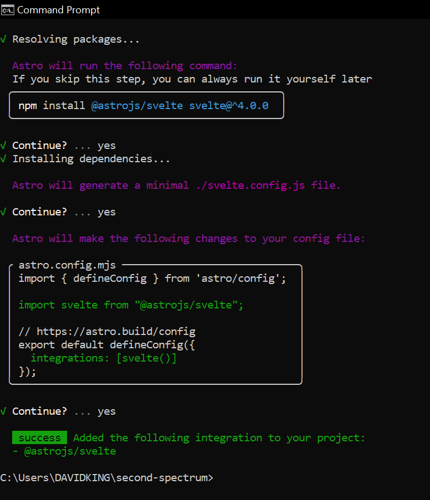Click the Command Prompt window title text
The width and height of the screenshot is (430, 500).
[59, 10]
